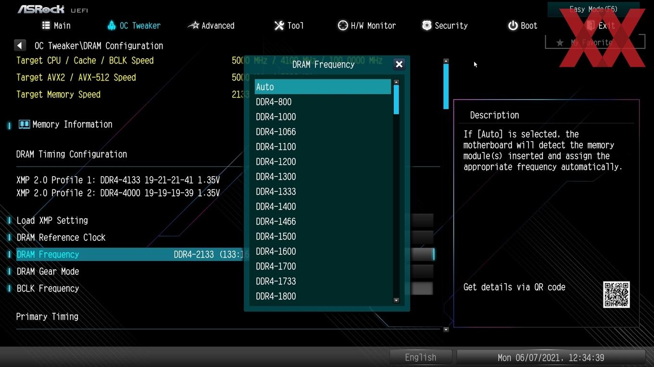Go to the Tool tab
Screen dimensions: 654x367
(x=289, y=25)
